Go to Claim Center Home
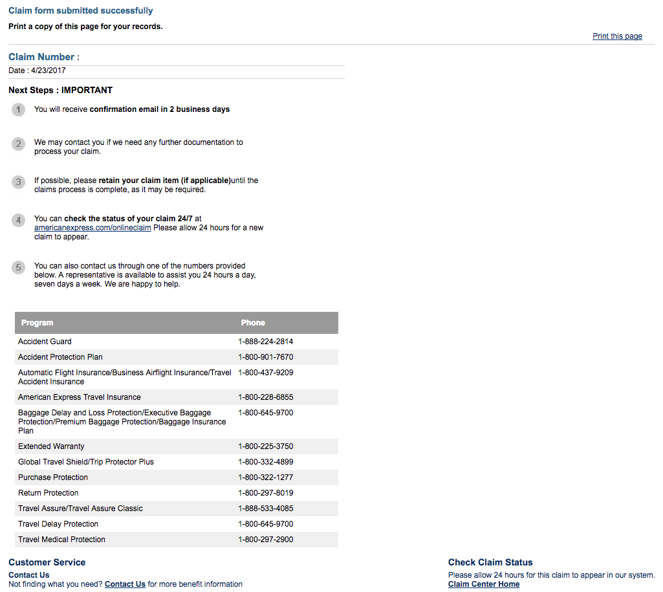This screenshot has height=592, width=663. click(x=483, y=584)
